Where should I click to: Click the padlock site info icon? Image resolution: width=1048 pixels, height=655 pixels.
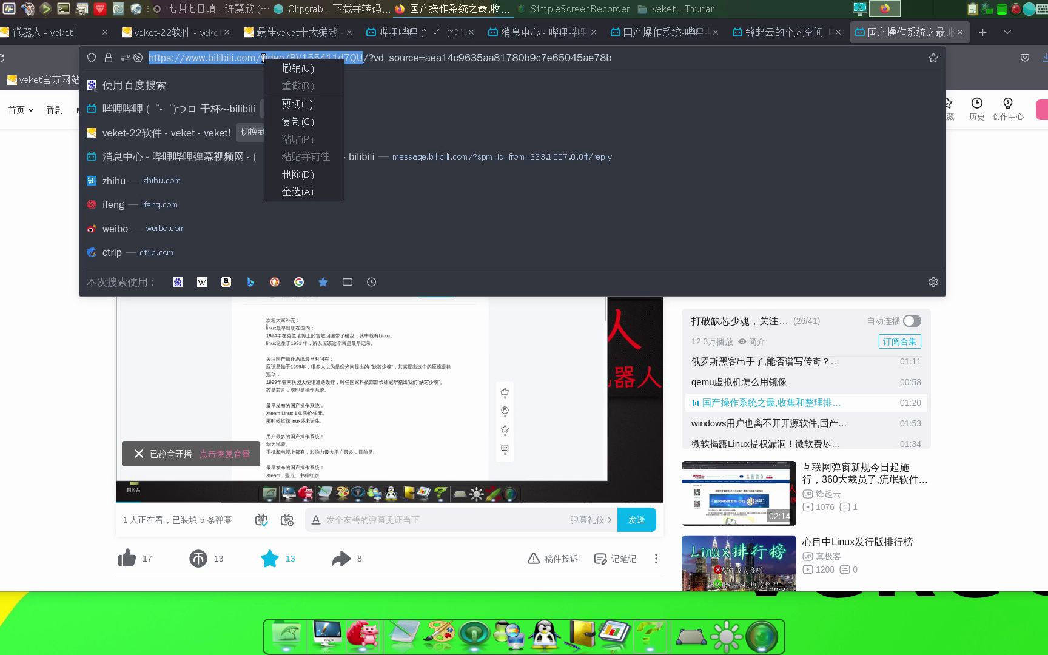(x=109, y=58)
